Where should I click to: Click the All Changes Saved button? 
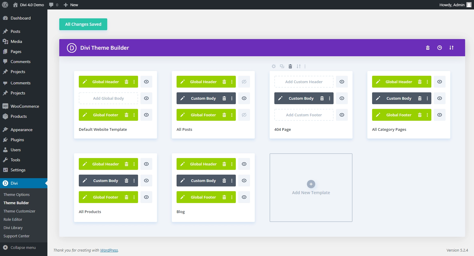pos(83,24)
